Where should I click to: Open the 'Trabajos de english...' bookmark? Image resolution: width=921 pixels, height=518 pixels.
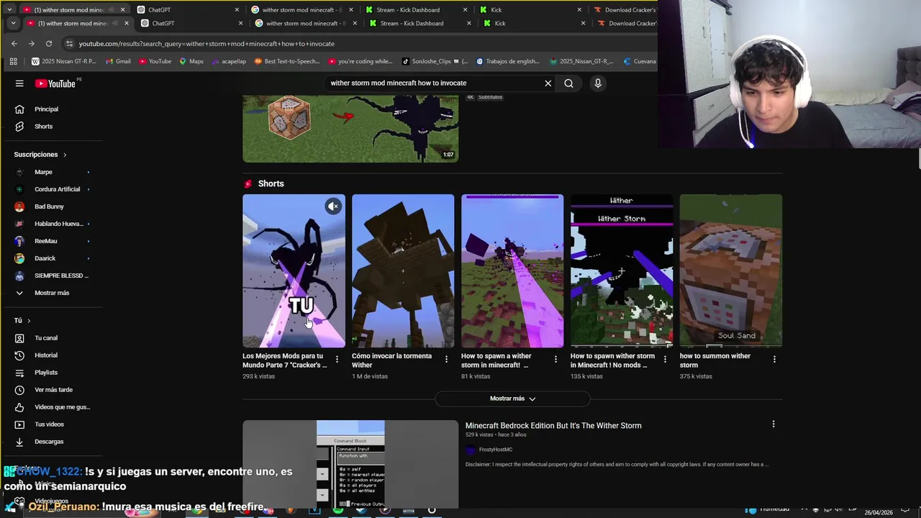click(507, 61)
